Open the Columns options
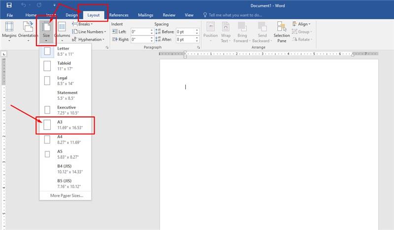The image size is (394, 230). click(x=62, y=32)
